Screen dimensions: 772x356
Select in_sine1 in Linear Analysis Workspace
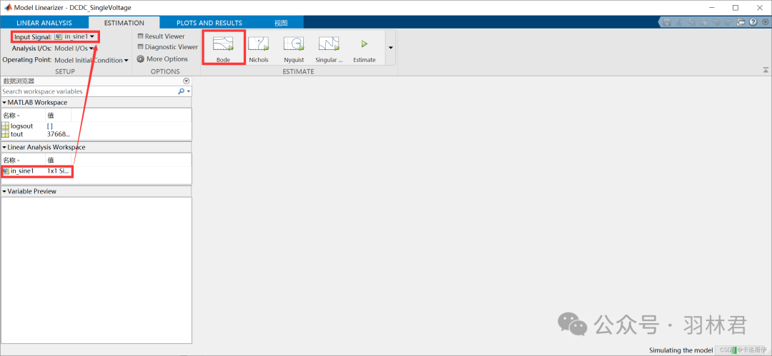coord(21,171)
